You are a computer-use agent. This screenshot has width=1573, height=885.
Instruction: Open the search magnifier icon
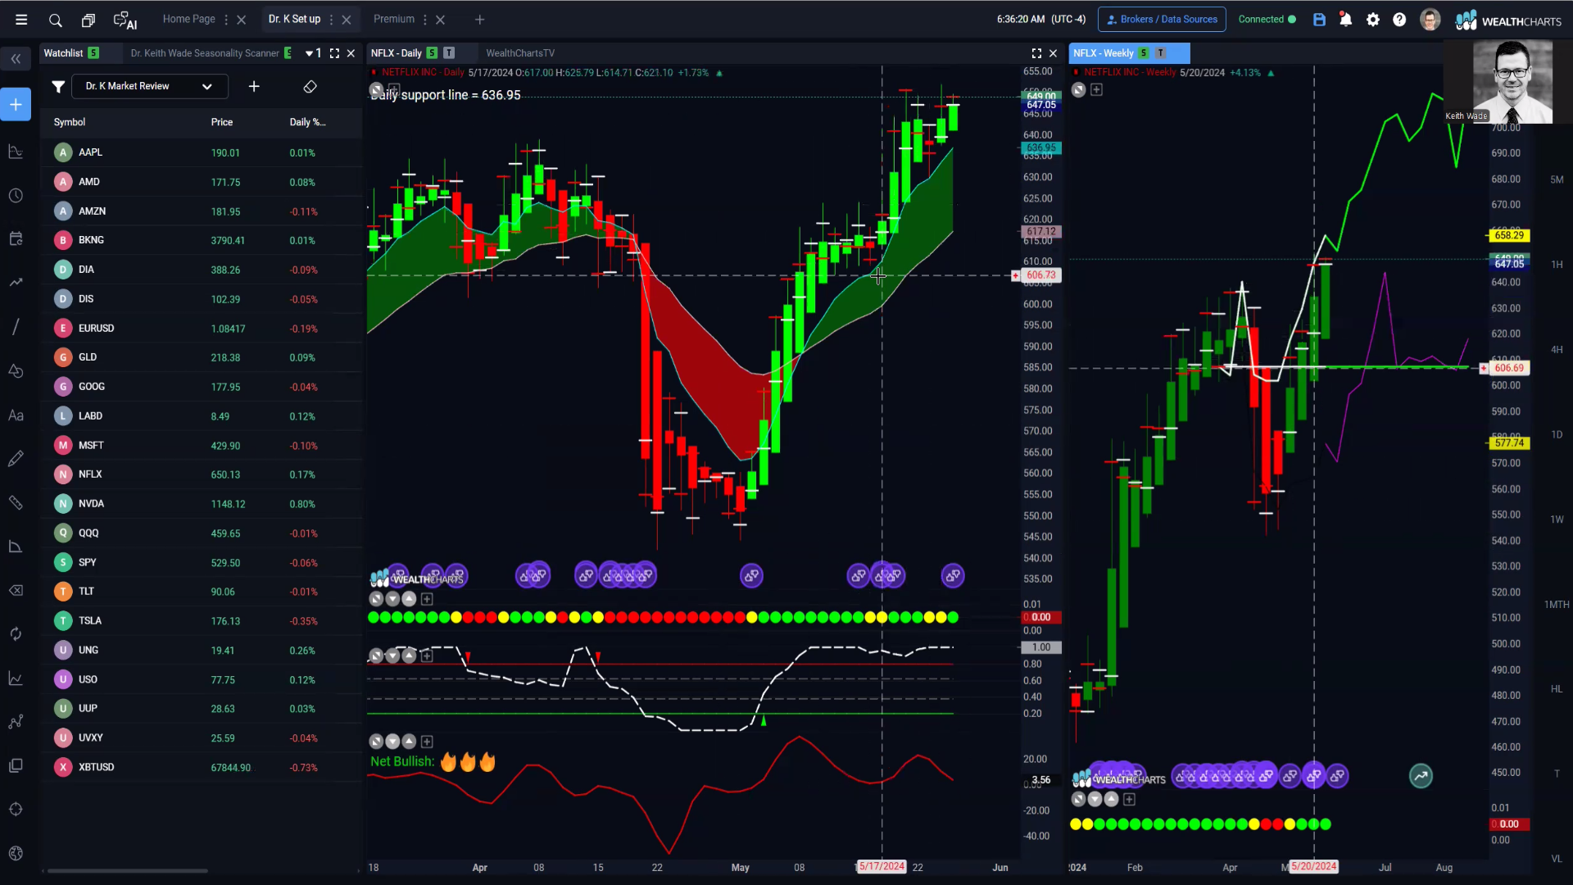pos(55,20)
